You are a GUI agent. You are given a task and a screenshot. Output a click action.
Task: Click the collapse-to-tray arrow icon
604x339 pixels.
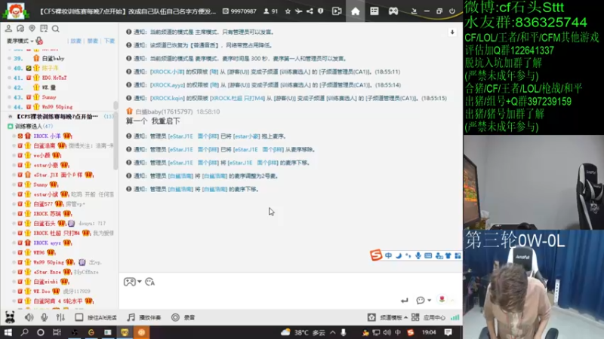click(x=414, y=11)
